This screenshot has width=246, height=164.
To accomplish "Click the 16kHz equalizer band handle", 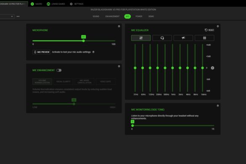I will [x=203, y=68].
